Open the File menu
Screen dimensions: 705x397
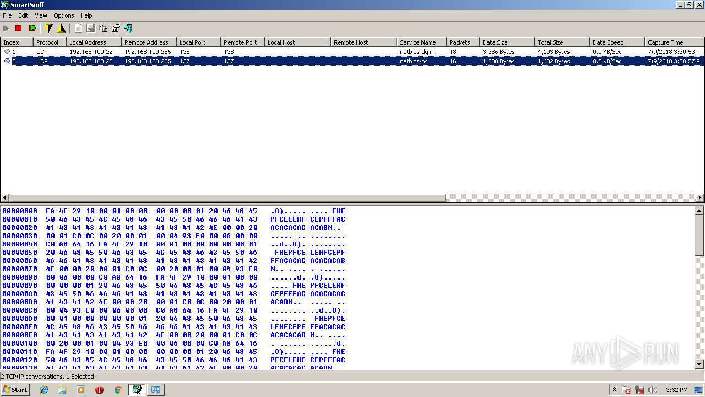(x=7, y=15)
